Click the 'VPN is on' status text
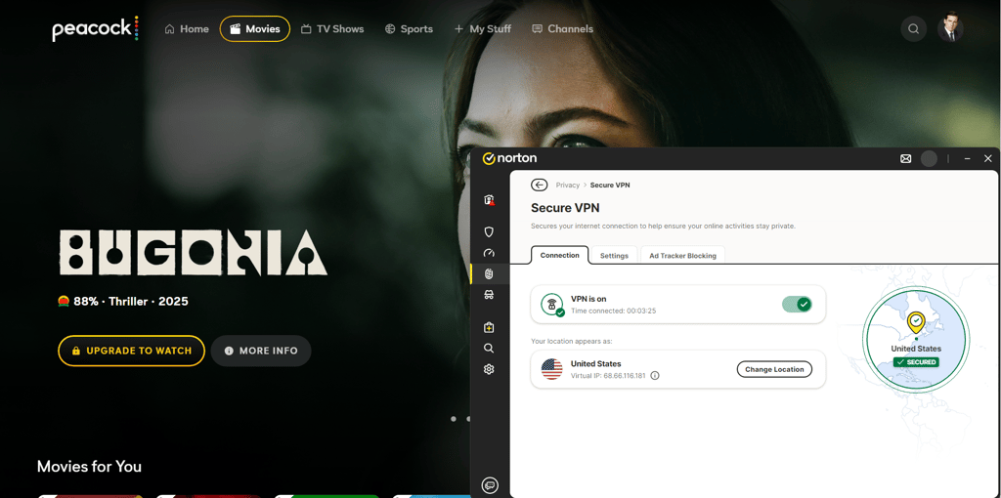This screenshot has width=1001, height=498. 588,299
